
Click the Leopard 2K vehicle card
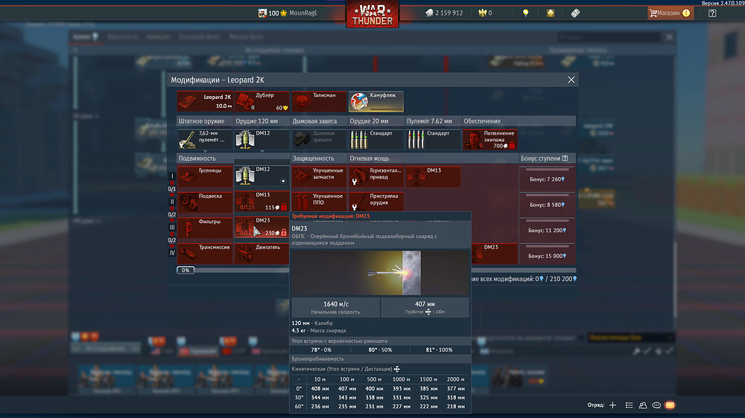click(x=205, y=102)
